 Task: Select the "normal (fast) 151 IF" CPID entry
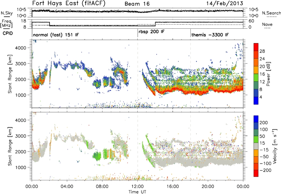[x=56, y=35]
